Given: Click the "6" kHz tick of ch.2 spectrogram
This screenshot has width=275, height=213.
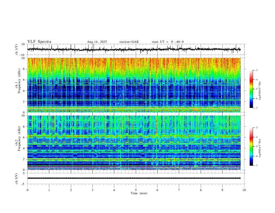Looking at the screenshot, I should (x=24, y=137).
